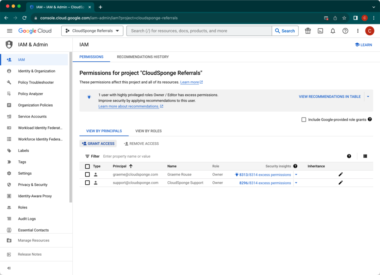
Task: Click the lightbulb recommendation icon in the banner
Action: (x=89, y=97)
